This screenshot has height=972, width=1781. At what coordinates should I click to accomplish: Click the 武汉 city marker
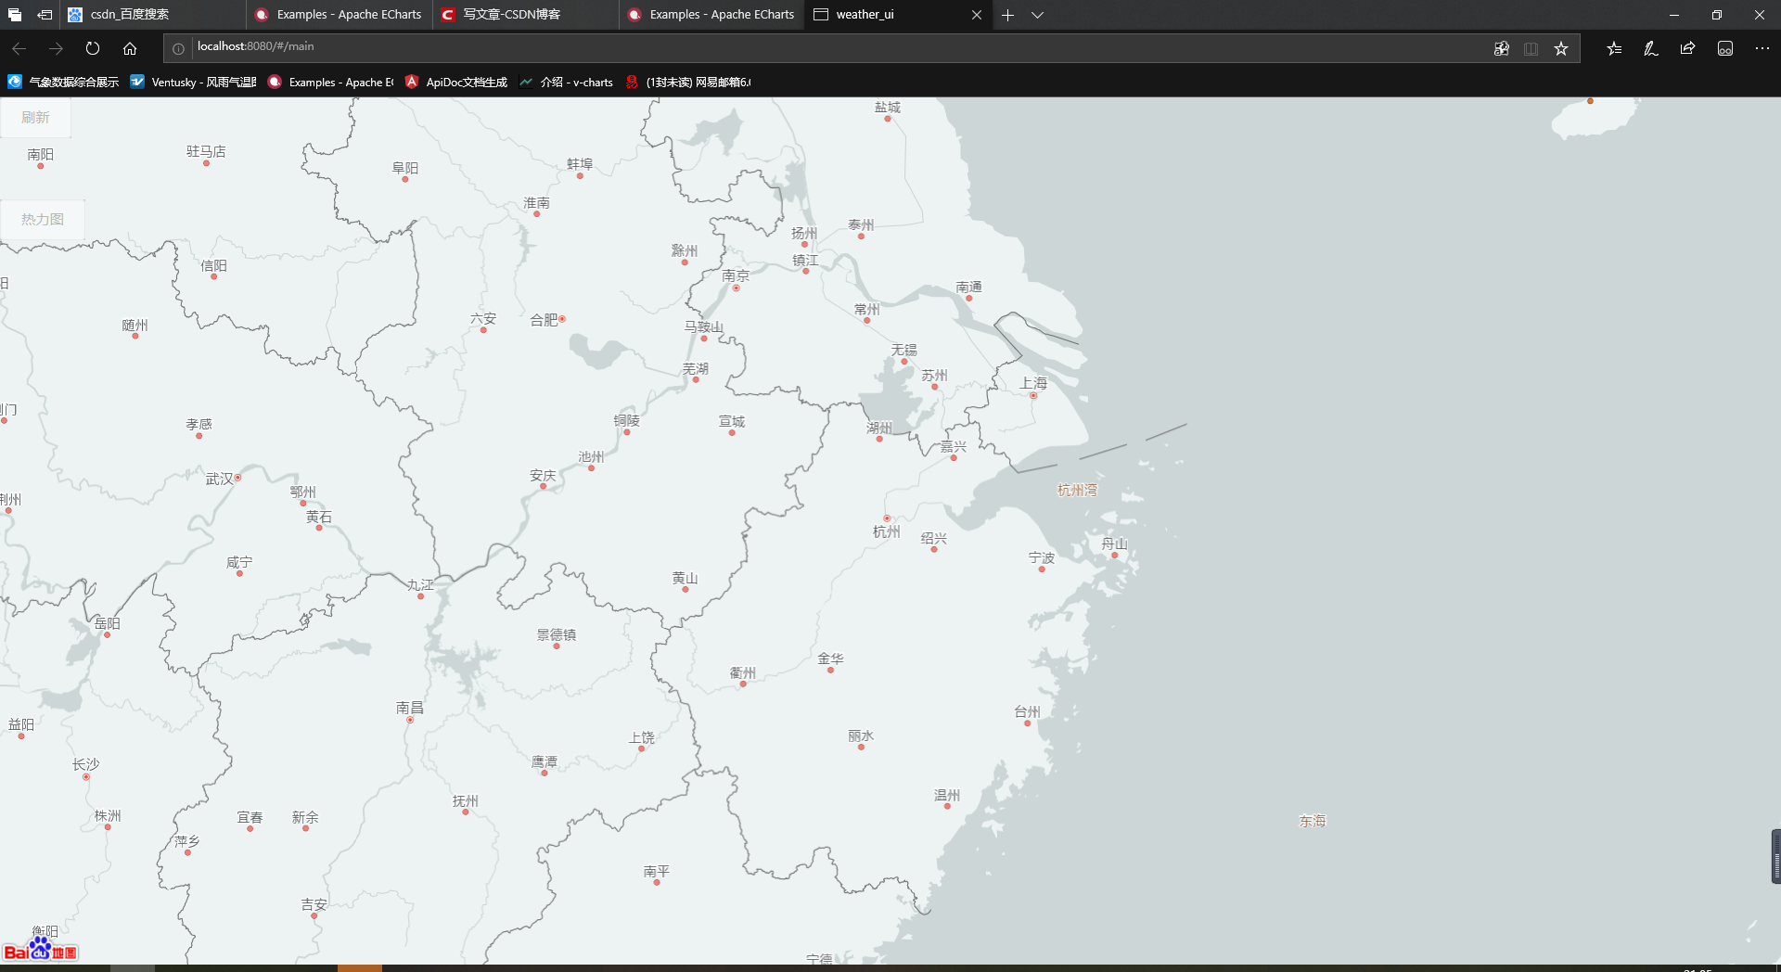point(237,478)
